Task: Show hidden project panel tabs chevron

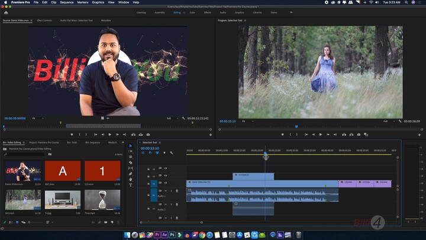Action: click(123, 142)
